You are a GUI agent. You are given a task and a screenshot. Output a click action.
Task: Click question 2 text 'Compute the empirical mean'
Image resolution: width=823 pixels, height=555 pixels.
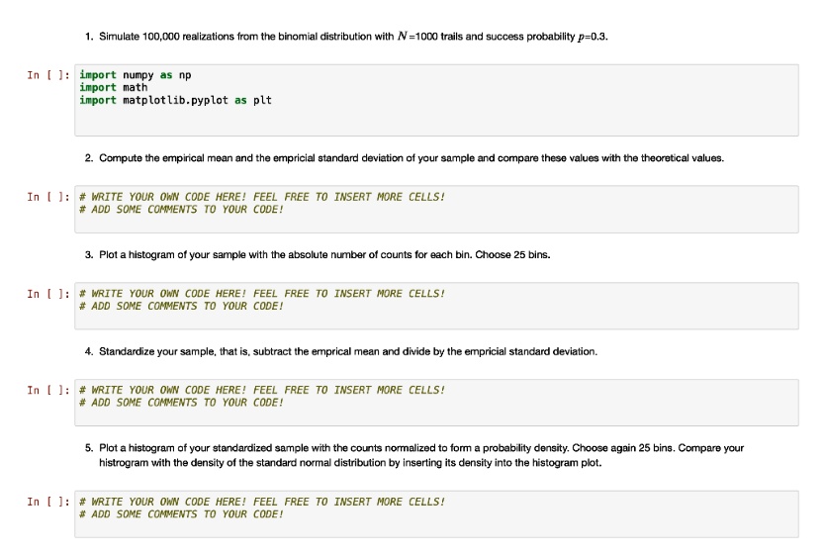coord(166,158)
